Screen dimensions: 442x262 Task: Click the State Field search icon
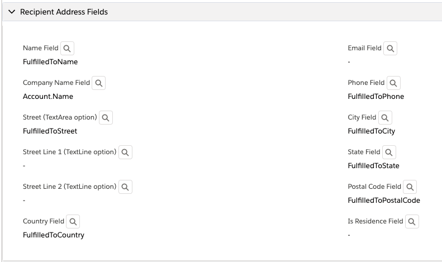(389, 153)
